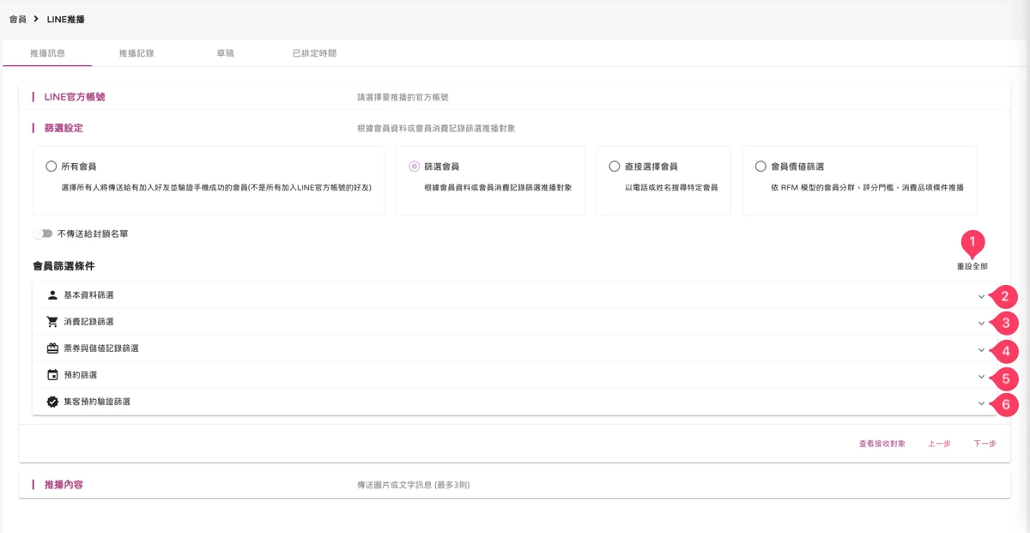Image resolution: width=1030 pixels, height=533 pixels.
Task: Click the LINE推播 breadcrumb title
Action: pos(66,19)
